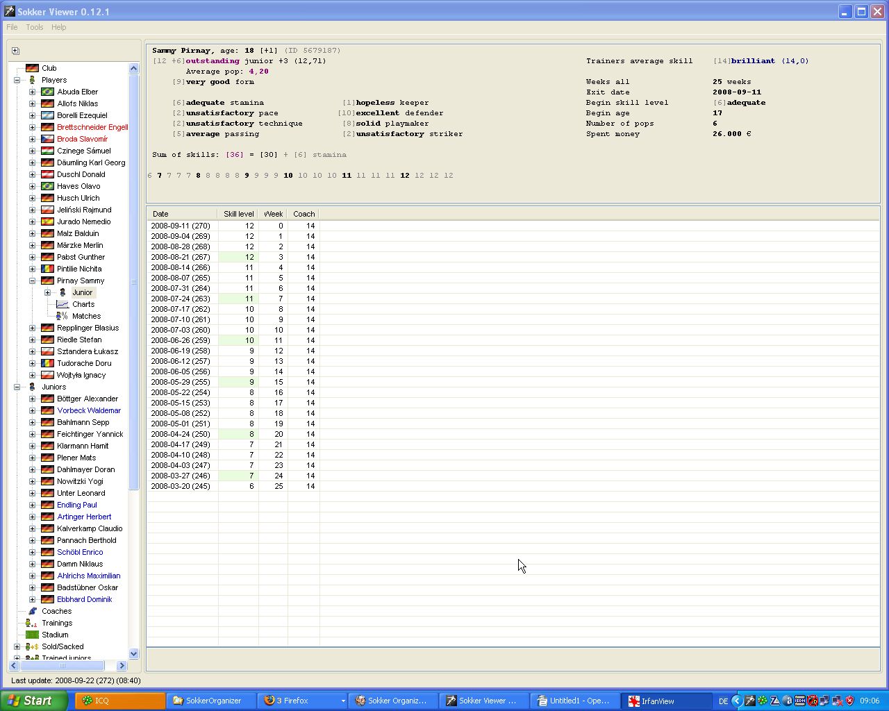Click the Stadium icon in sidebar
This screenshot has width=889, height=711.
pos(32,635)
